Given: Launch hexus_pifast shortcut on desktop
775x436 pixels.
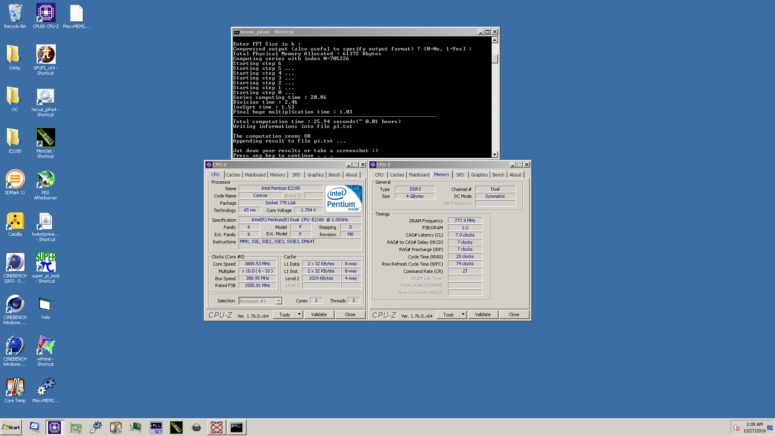Looking at the screenshot, I should click(x=46, y=102).
